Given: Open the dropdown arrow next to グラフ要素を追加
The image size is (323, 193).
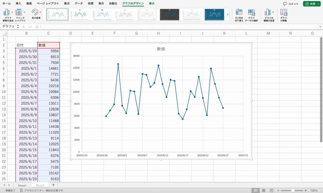Looking at the screenshot, I should pos(12,12).
